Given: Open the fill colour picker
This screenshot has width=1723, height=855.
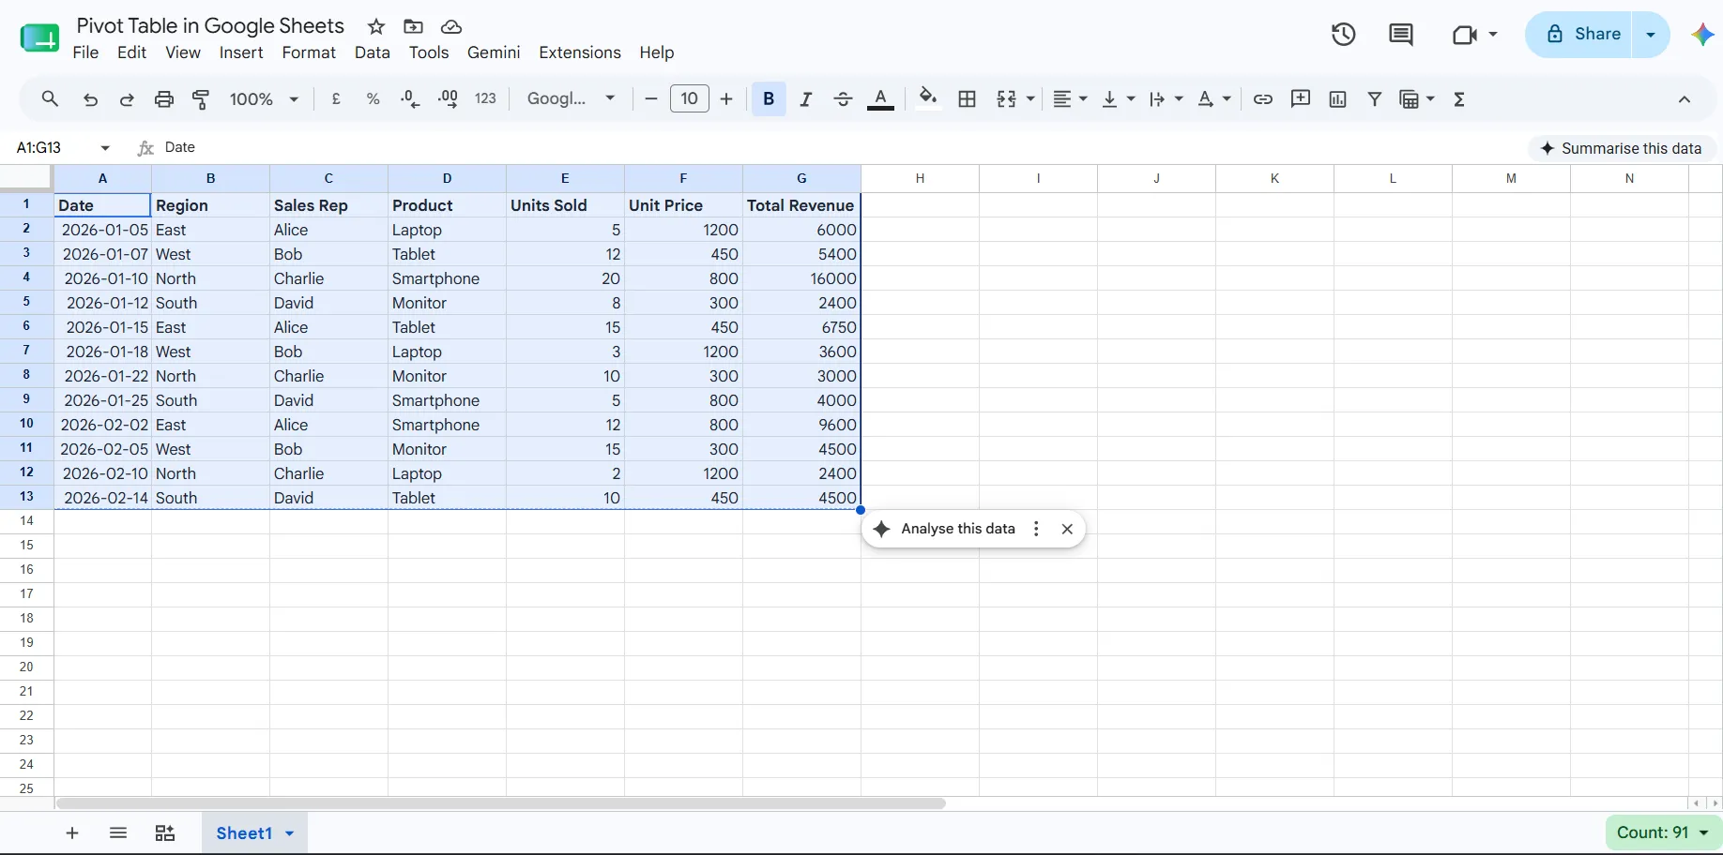Looking at the screenshot, I should tap(928, 98).
